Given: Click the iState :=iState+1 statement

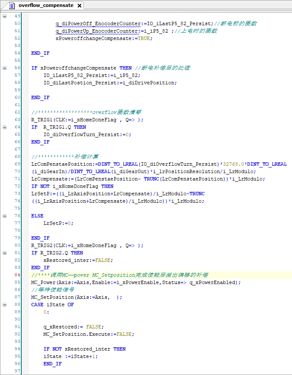Looking at the screenshot, I should pos(70,356).
